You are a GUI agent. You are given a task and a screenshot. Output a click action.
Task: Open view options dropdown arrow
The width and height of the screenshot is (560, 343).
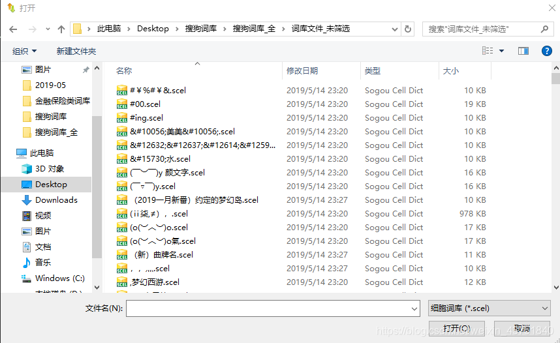pyautogui.click(x=501, y=51)
